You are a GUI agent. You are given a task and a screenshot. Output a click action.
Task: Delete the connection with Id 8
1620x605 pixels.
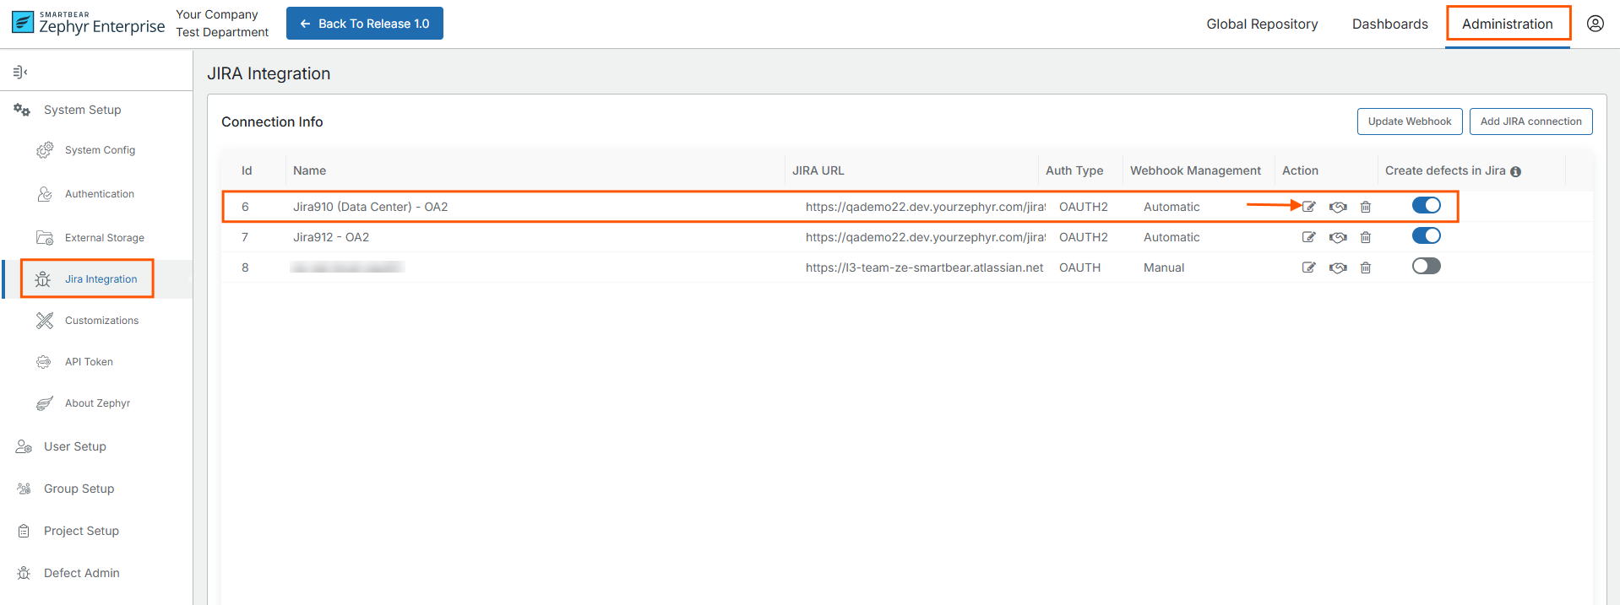click(1366, 267)
